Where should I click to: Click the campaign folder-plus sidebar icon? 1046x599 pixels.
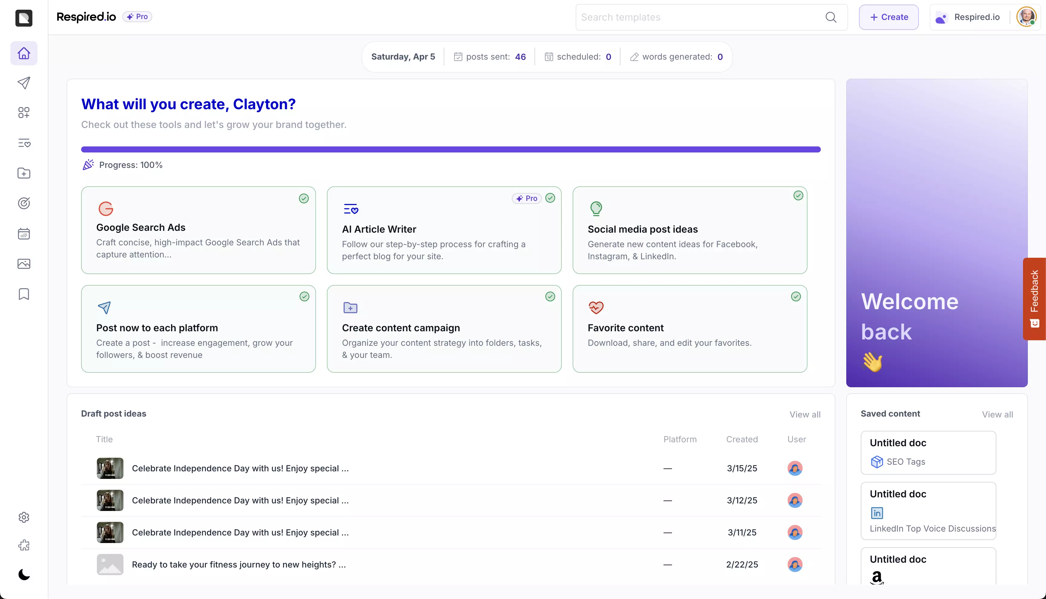24,173
